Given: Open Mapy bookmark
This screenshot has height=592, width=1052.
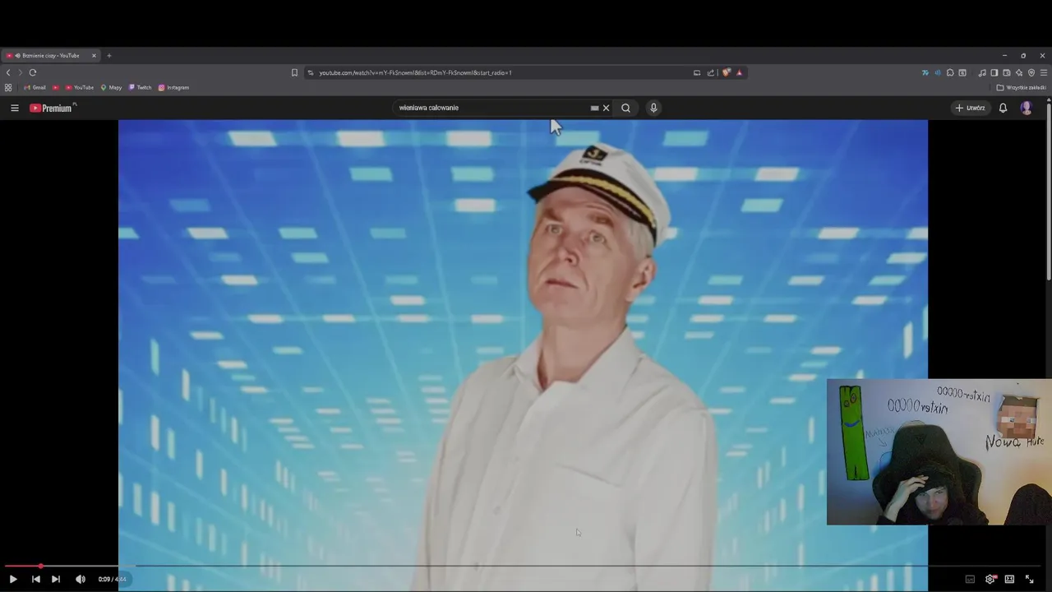Looking at the screenshot, I should (x=111, y=87).
